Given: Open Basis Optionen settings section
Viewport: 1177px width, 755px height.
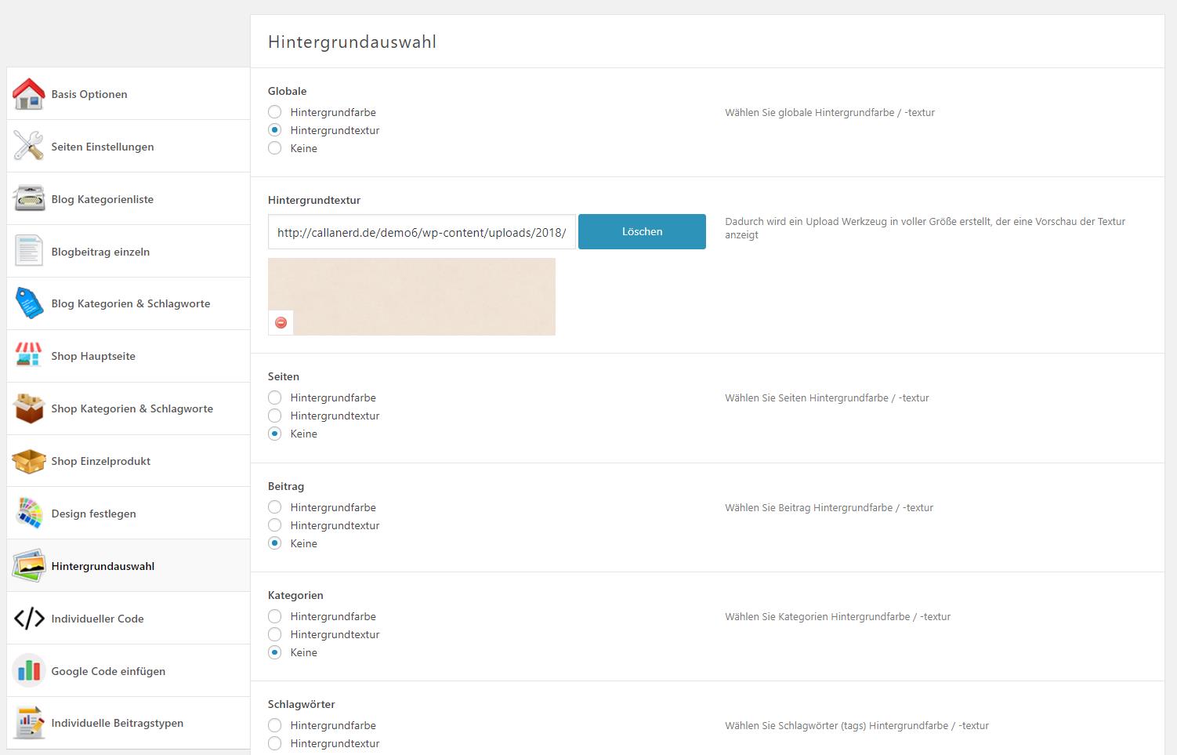Looking at the screenshot, I should (x=129, y=94).
